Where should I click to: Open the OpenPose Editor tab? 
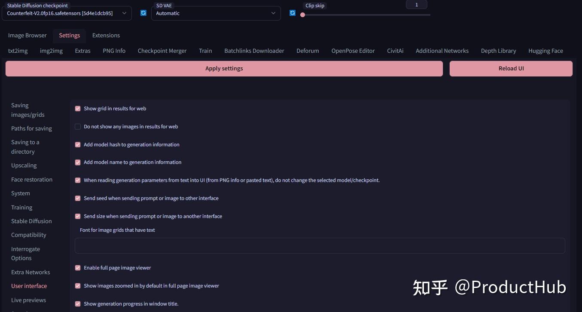353,51
